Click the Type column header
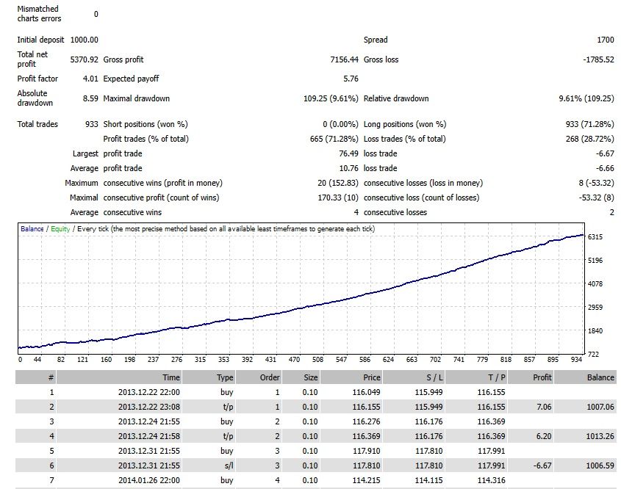This screenshot has height=489, width=621. 208,377
